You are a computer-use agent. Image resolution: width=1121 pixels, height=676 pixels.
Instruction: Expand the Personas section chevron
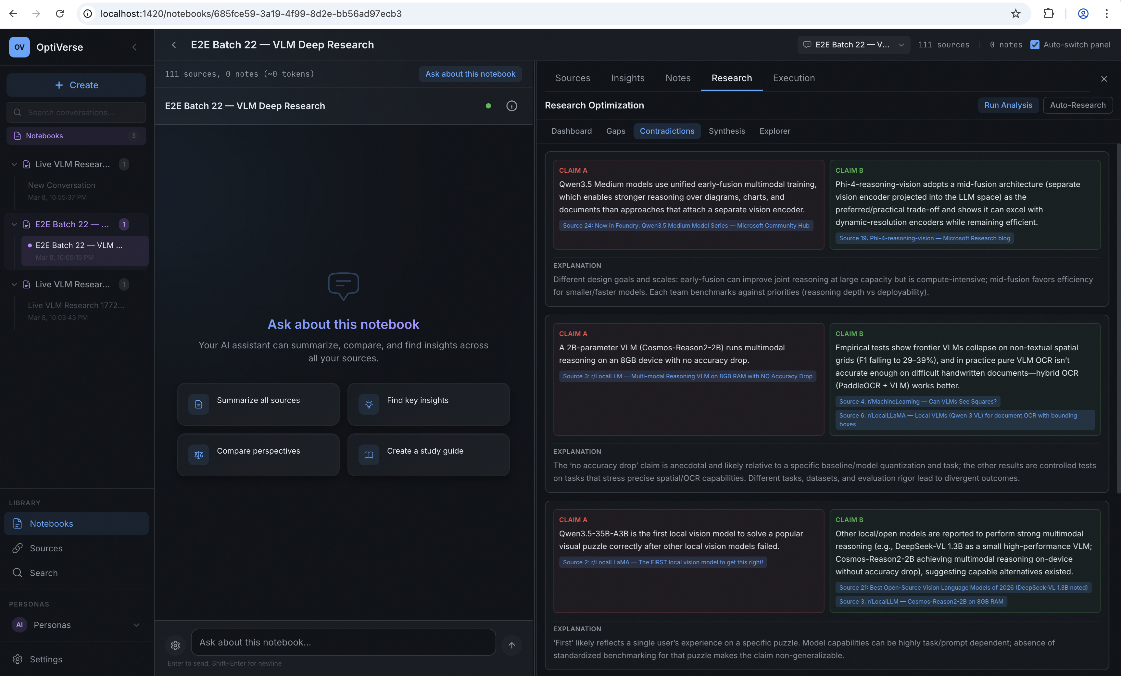point(136,625)
